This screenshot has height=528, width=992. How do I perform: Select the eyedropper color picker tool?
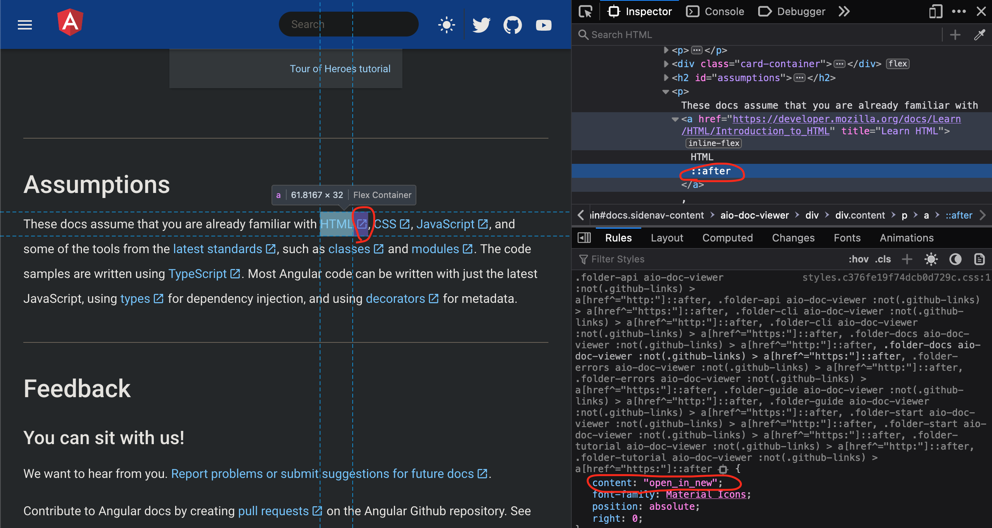pos(980,35)
